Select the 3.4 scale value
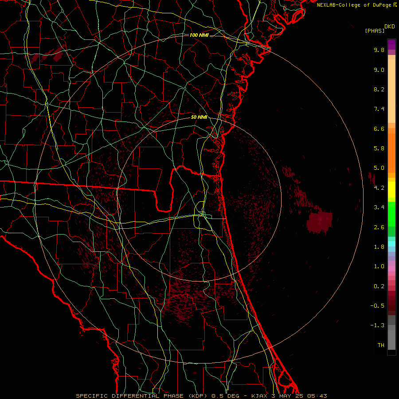This screenshot has height=399, width=399. coord(379,207)
